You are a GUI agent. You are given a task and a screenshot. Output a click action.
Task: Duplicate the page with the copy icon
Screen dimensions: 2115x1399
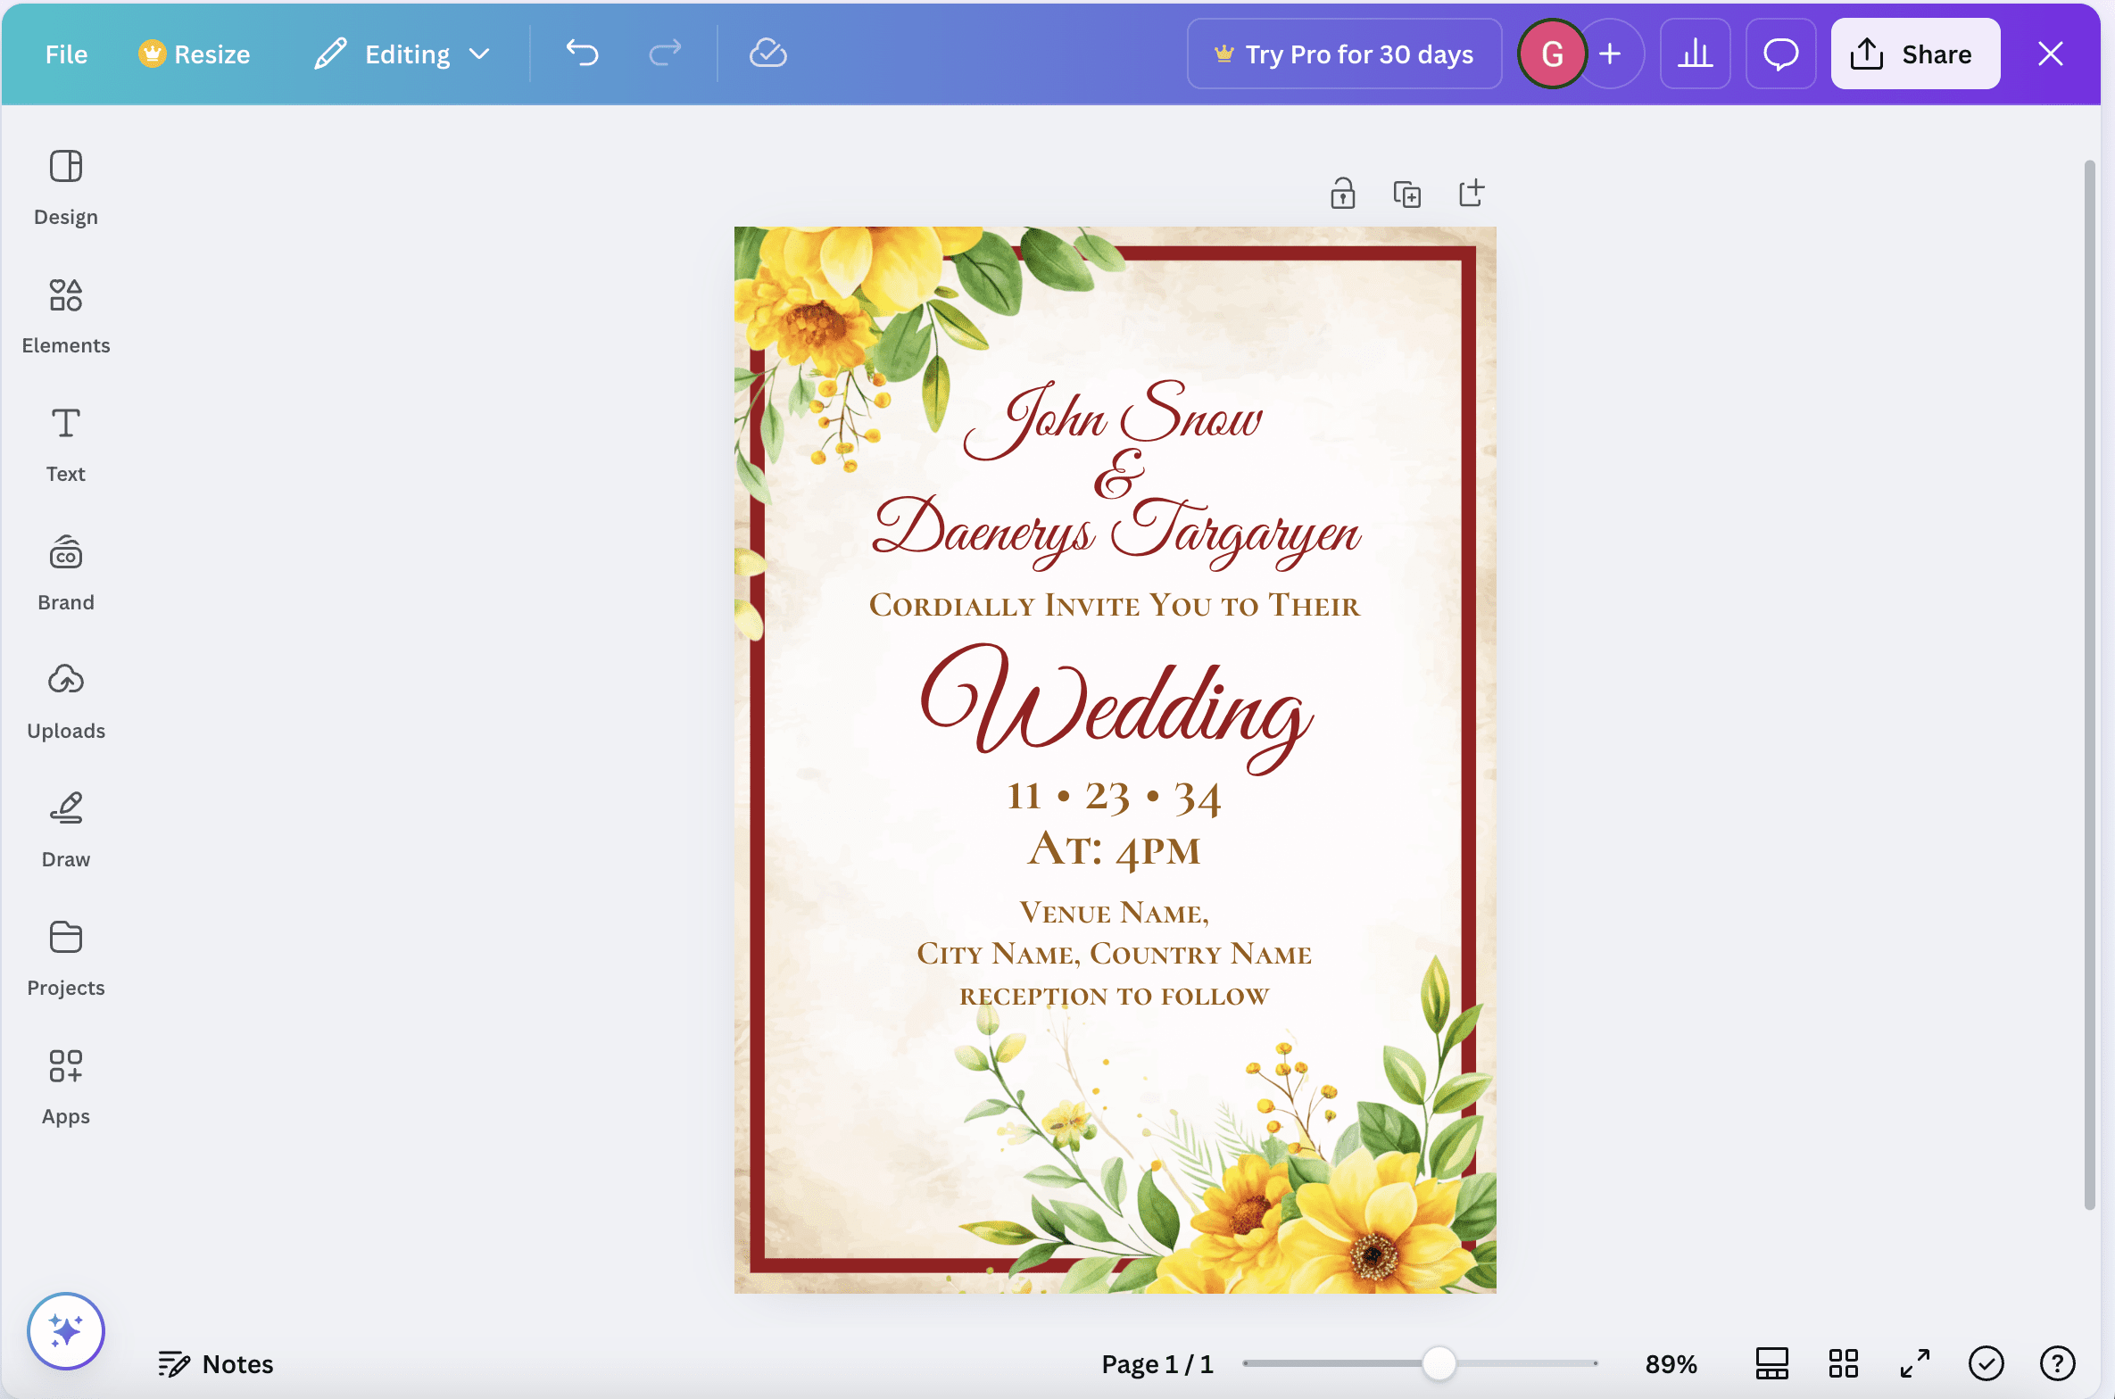1406,193
